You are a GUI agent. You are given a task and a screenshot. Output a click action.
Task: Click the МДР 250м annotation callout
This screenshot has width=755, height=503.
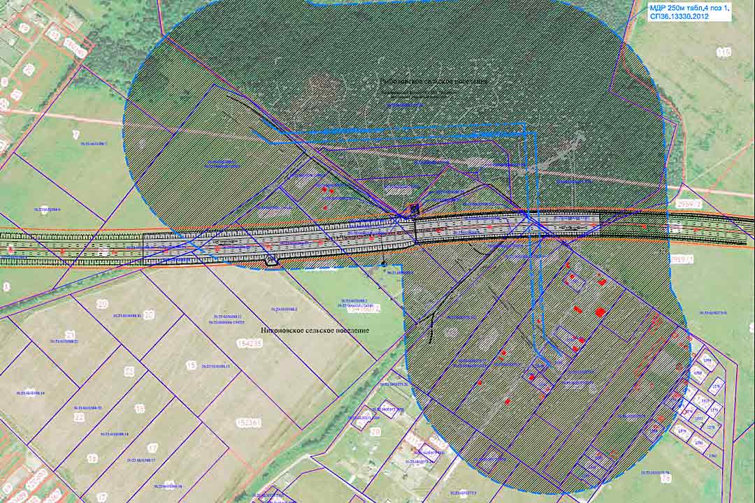[689, 12]
